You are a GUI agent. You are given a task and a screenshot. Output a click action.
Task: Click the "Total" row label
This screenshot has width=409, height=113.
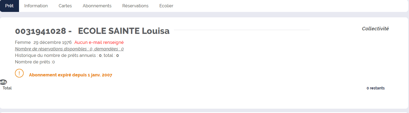point(7,88)
